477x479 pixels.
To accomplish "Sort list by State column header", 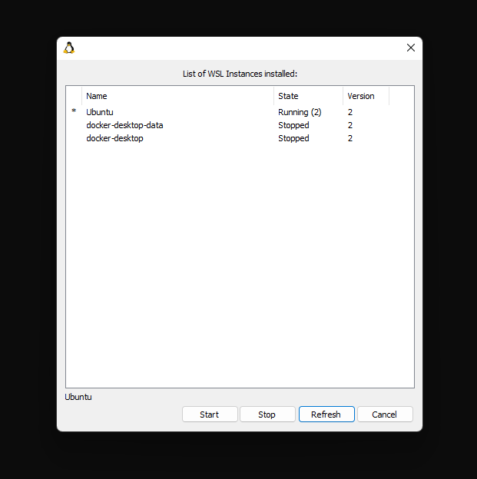I will (x=308, y=96).
